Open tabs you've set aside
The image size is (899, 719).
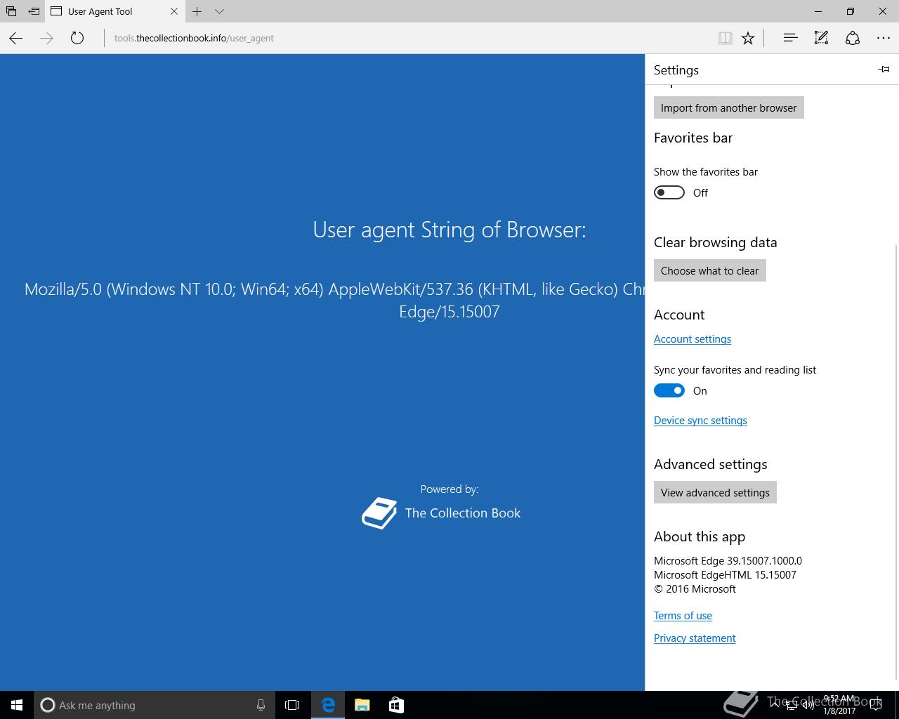pos(11,11)
